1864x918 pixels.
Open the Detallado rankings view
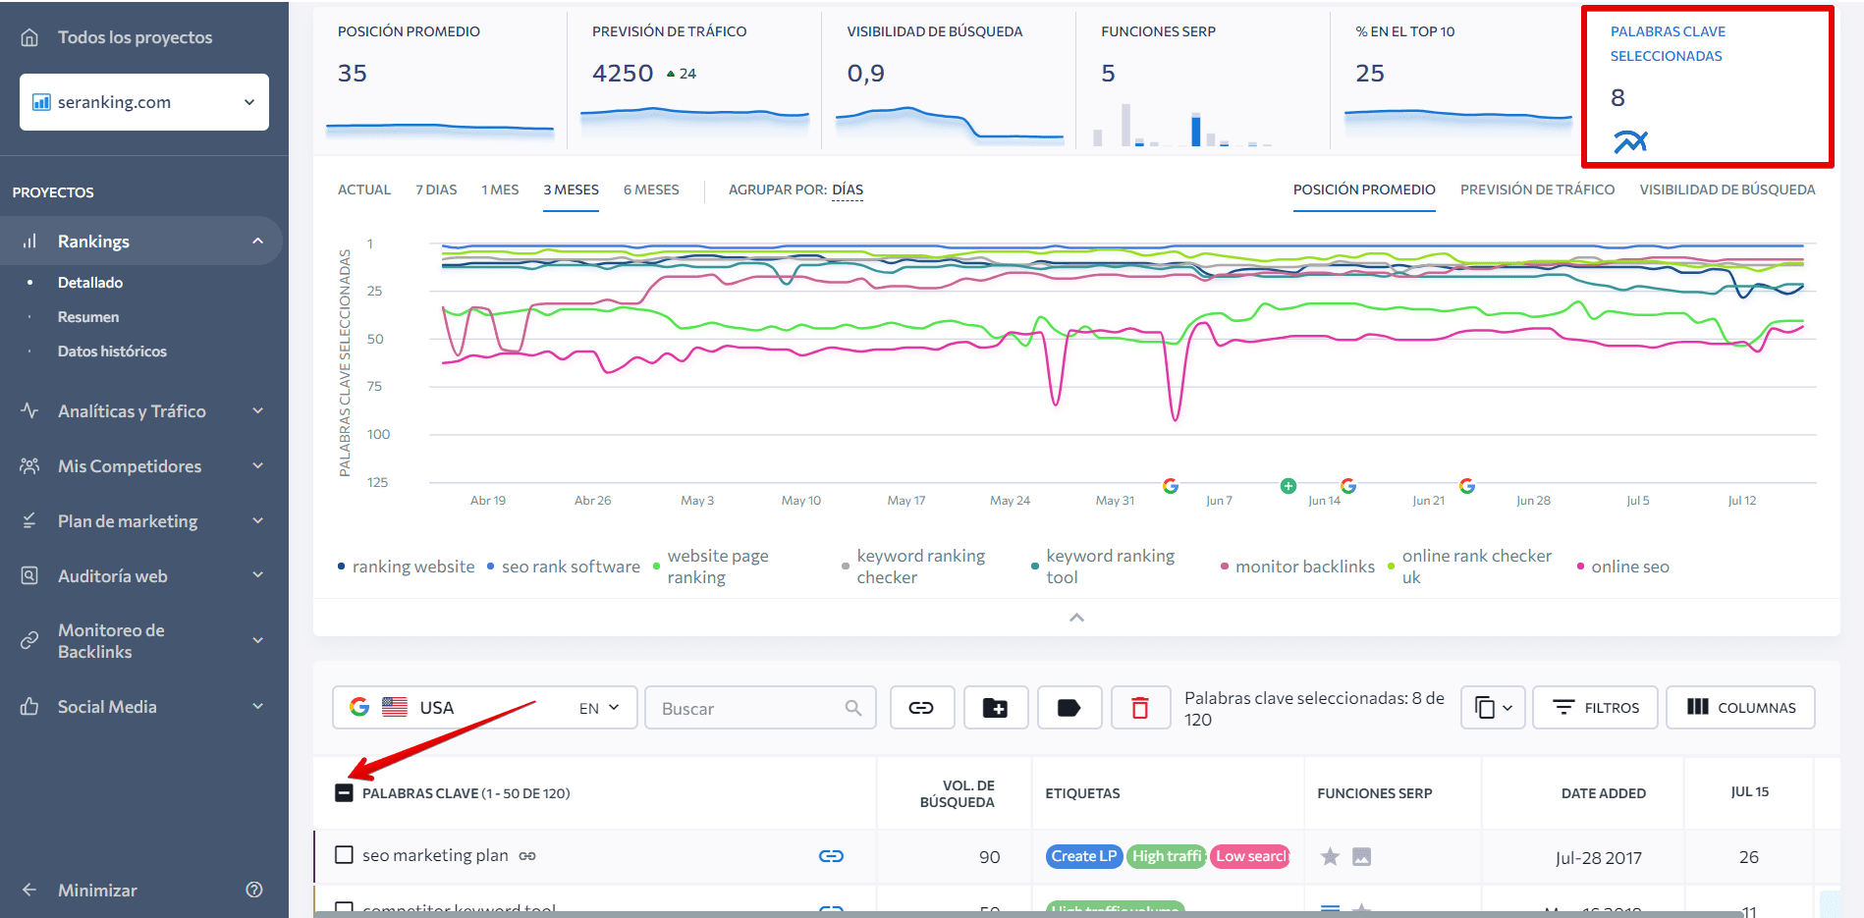90,283
